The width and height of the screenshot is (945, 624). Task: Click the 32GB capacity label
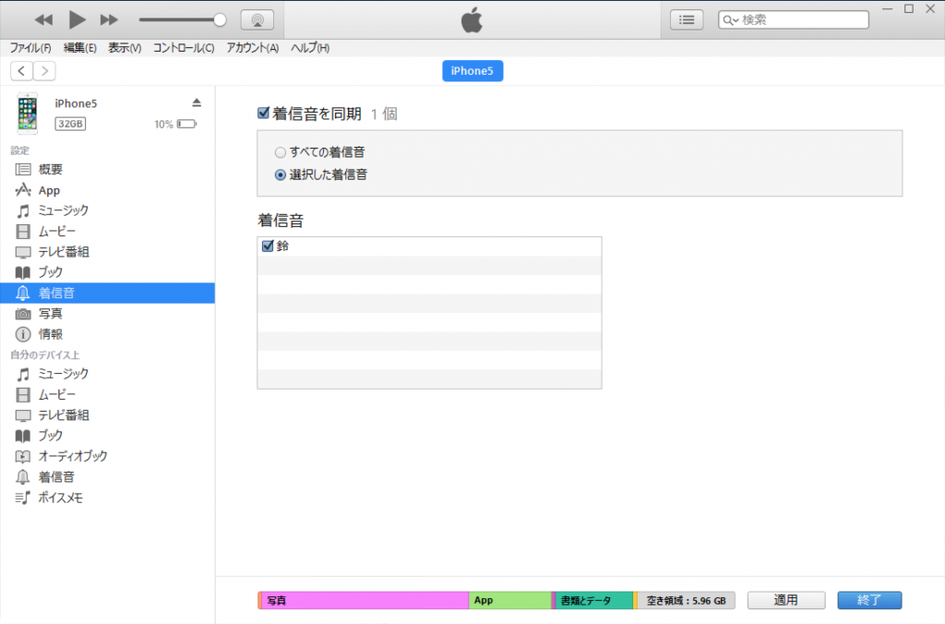click(70, 124)
